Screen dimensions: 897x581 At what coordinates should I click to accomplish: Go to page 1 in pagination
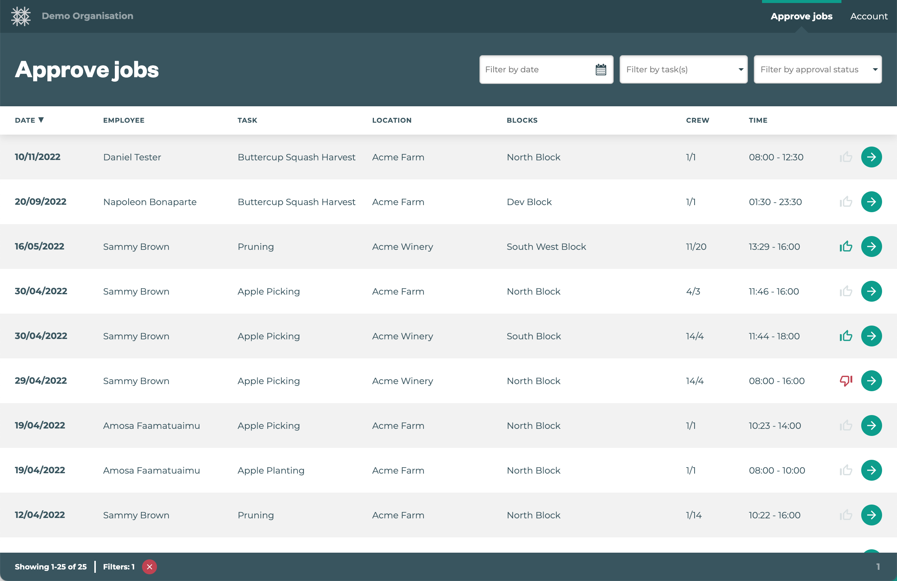(x=878, y=567)
